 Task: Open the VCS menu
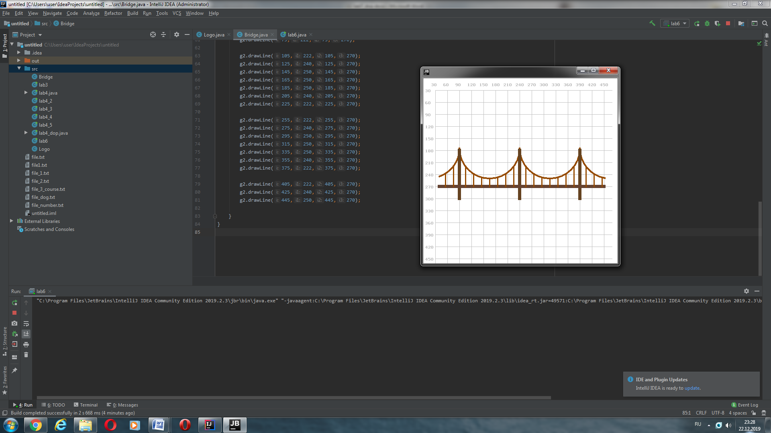pos(177,13)
